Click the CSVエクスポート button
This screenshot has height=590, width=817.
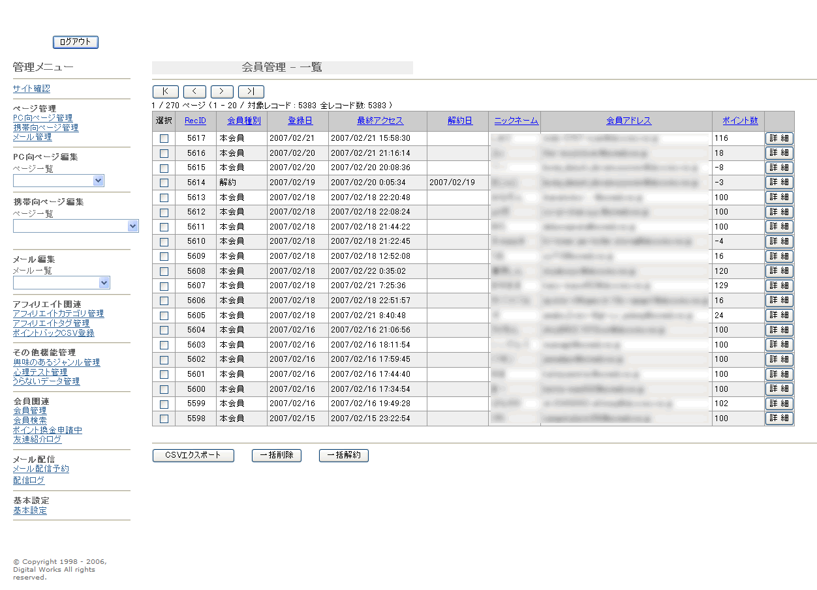click(x=193, y=456)
